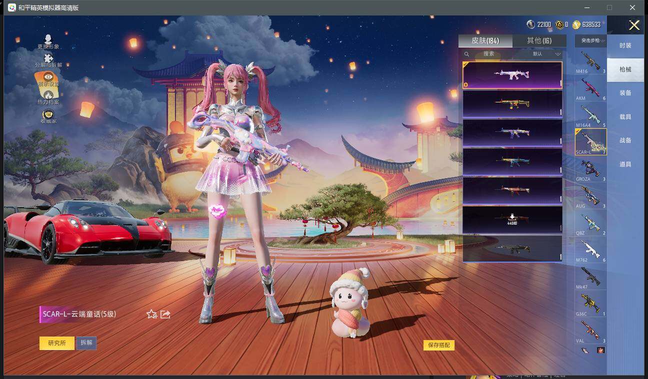Open the 热力档案 flame icon
This screenshot has height=379, width=648.
point(48,95)
